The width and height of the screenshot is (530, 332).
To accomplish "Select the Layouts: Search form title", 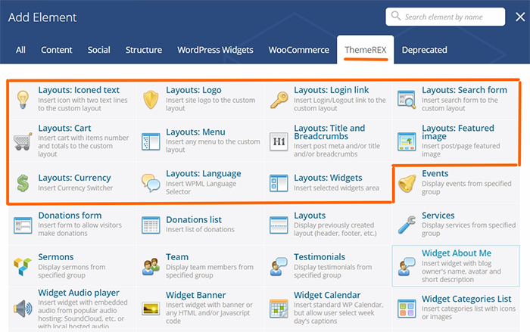I will (x=464, y=90).
